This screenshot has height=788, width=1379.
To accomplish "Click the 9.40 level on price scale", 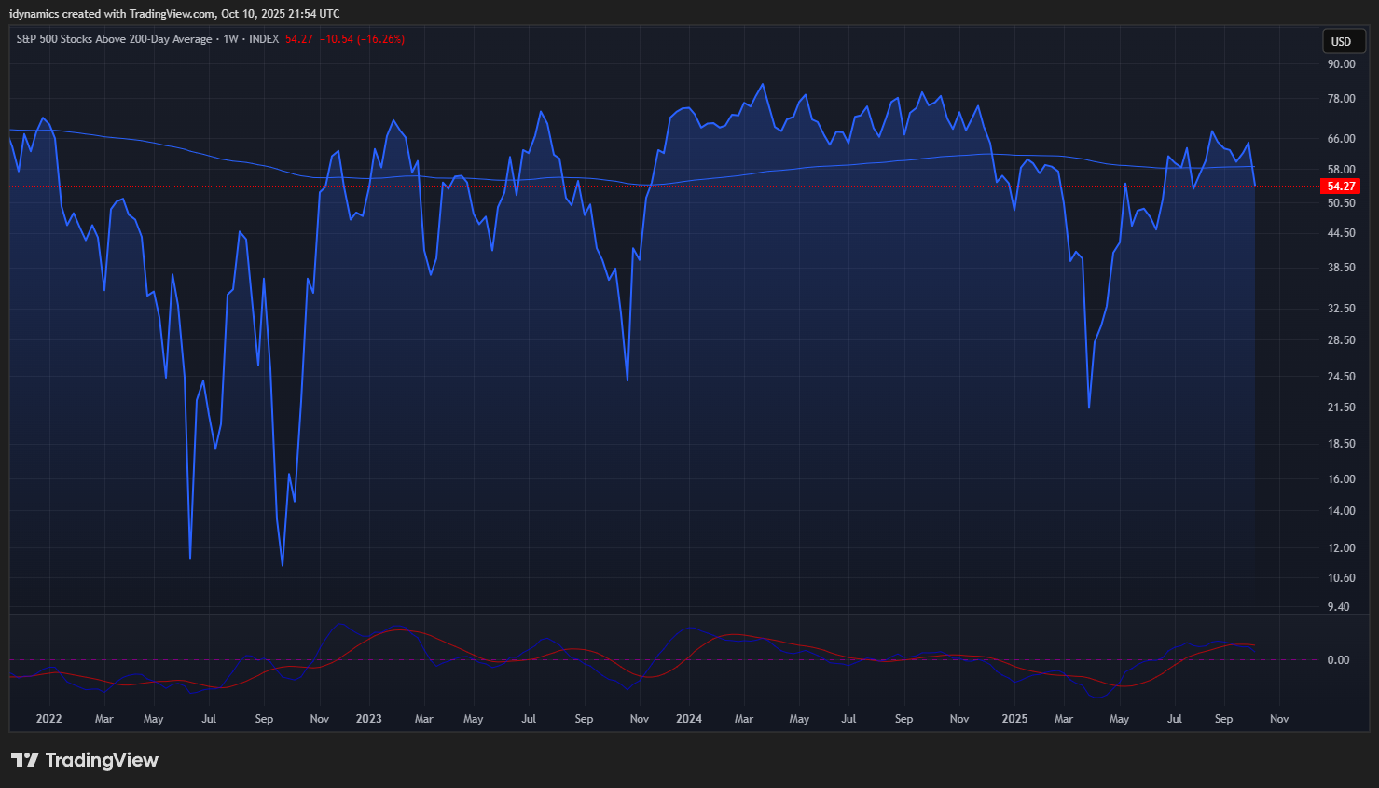I will coord(1338,607).
